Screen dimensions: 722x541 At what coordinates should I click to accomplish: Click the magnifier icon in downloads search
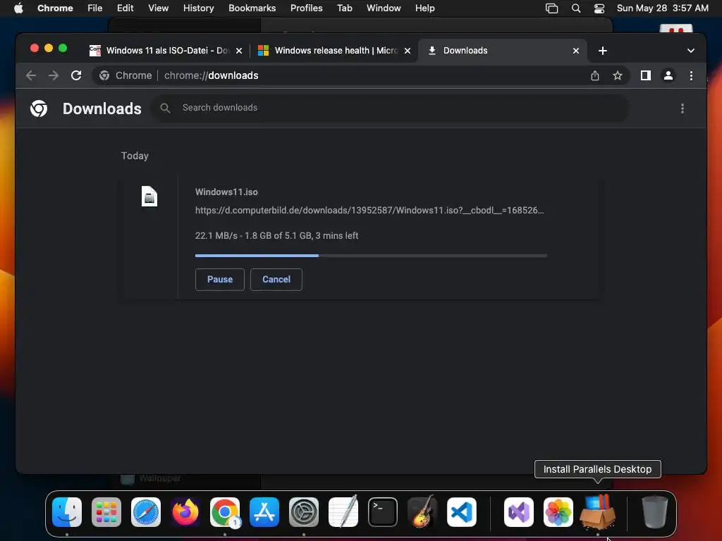165,108
